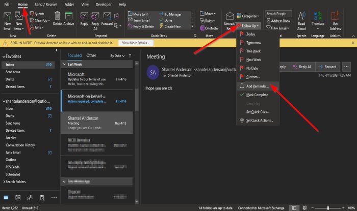
Task: Reply to the message from ribbon
Action: point(84,19)
